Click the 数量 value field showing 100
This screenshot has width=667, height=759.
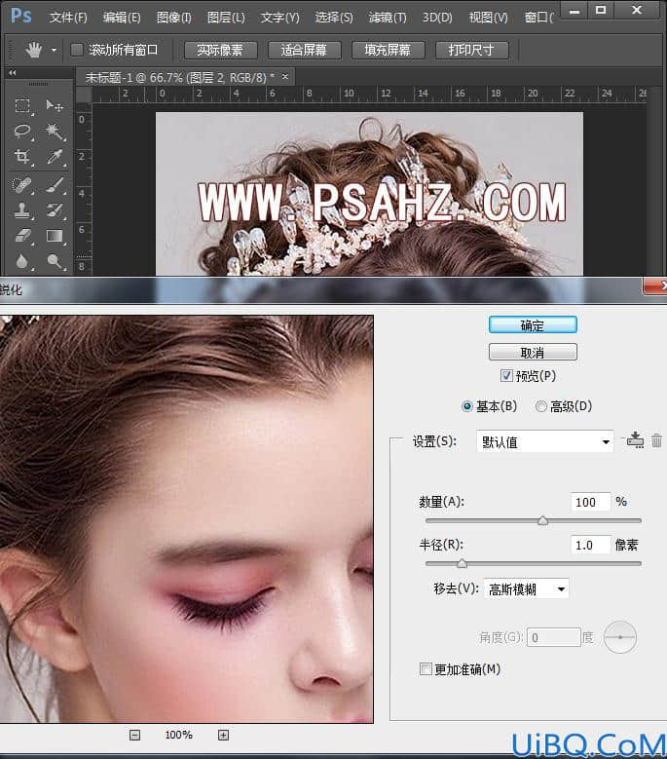[590, 502]
